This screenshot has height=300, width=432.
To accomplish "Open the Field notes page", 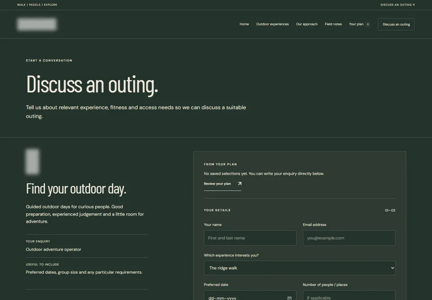I will (x=333, y=24).
